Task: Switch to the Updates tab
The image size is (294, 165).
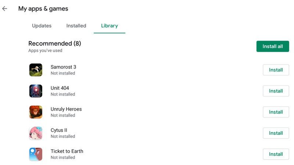Action: pyautogui.click(x=42, y=26)
